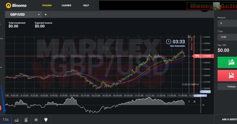Open the indicators tool icon

pyautogui.click(x=26, y=120)
